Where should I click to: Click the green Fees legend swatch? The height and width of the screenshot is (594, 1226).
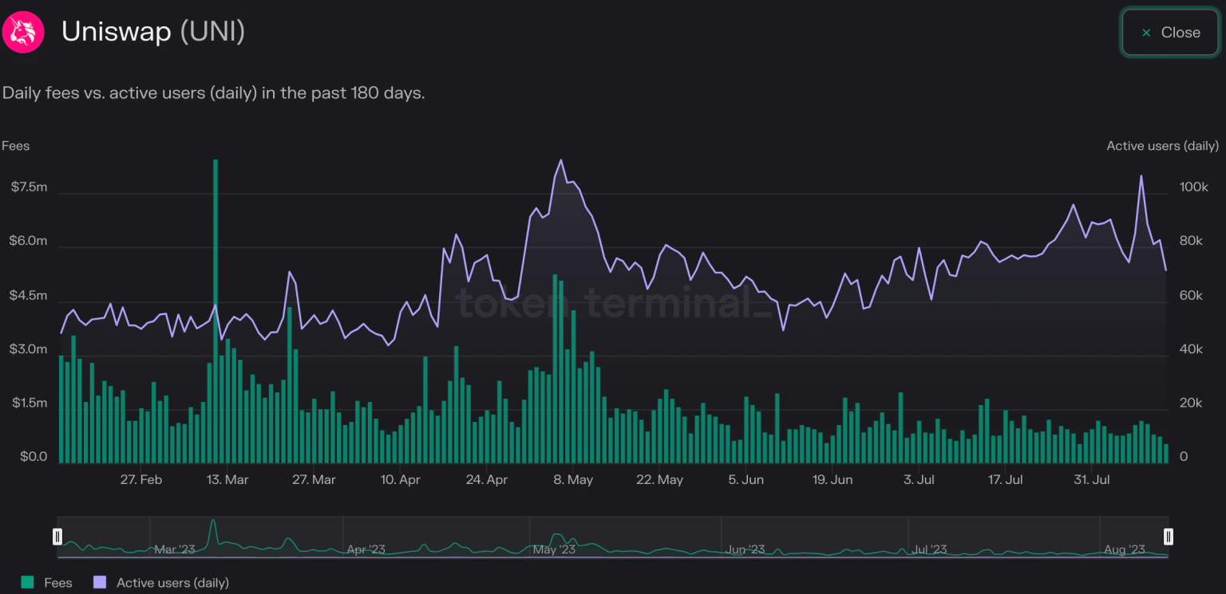pos(28,583)
